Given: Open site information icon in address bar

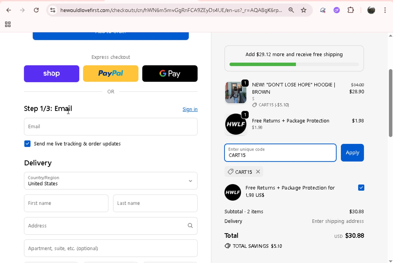Looking at the screenshot, I should coord(53,10).
